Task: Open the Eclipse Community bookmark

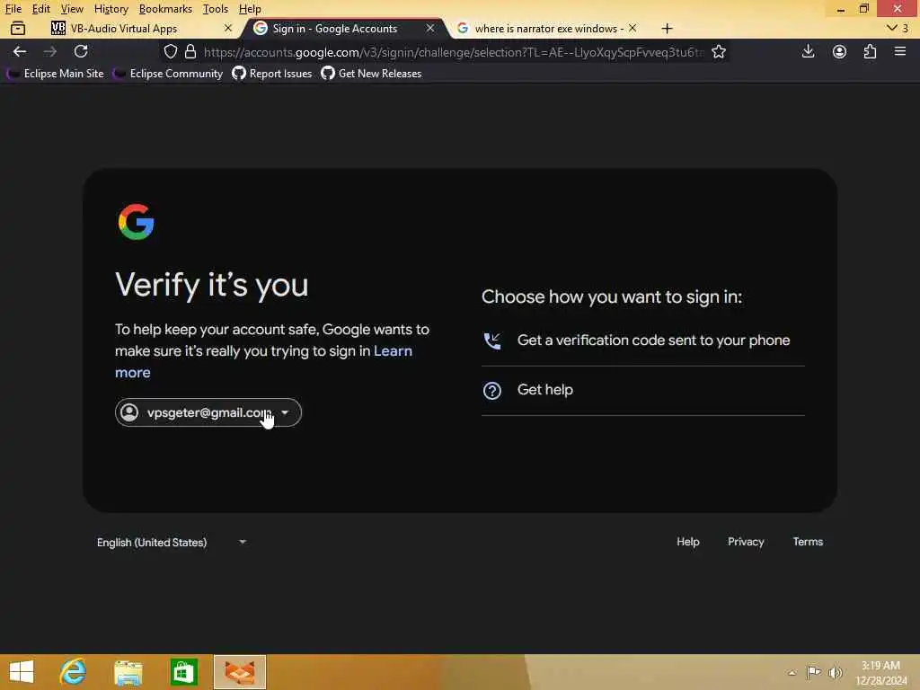Action: coord(168,74)
